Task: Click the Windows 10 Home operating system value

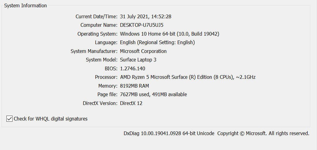Action: [169, 34]
